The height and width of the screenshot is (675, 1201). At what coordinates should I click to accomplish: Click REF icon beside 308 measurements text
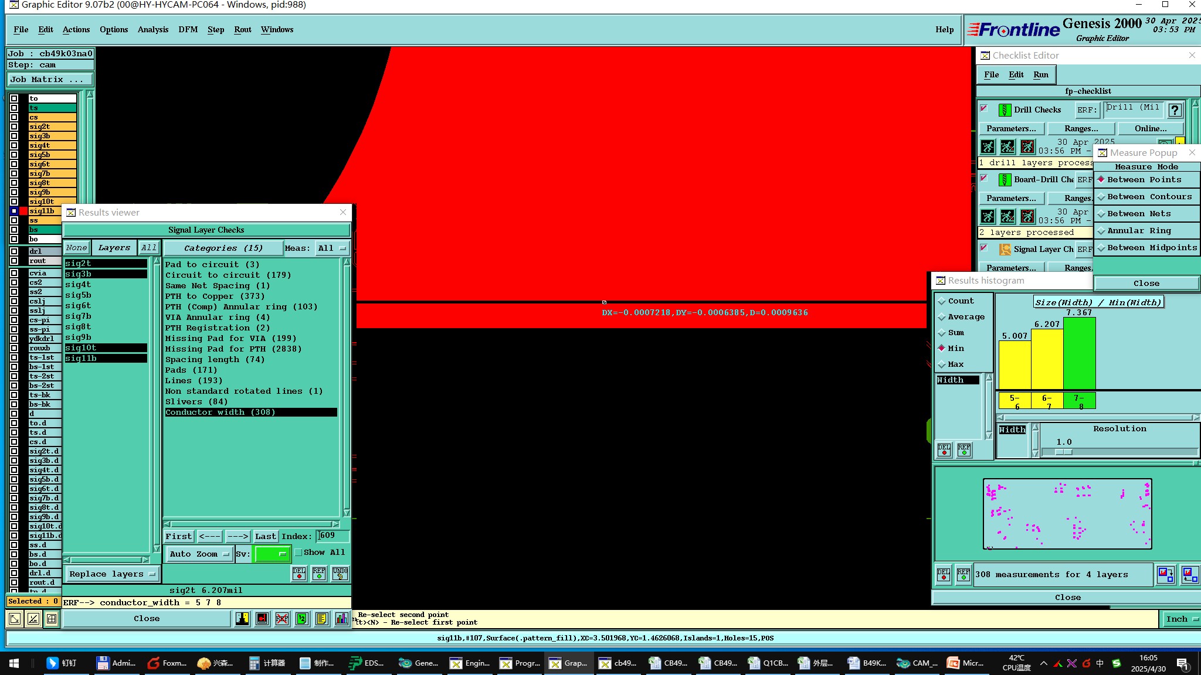click(x=963, y=574)
